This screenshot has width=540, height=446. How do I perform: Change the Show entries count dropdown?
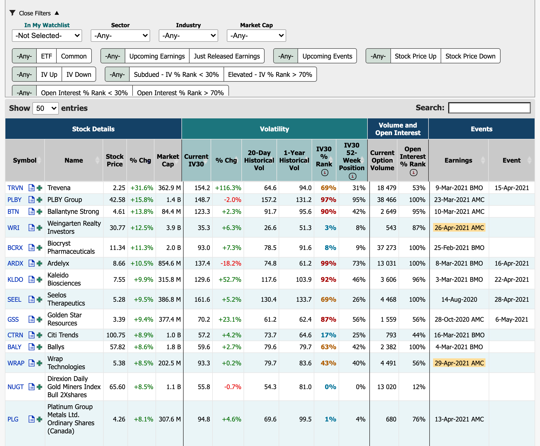(46, 108)
